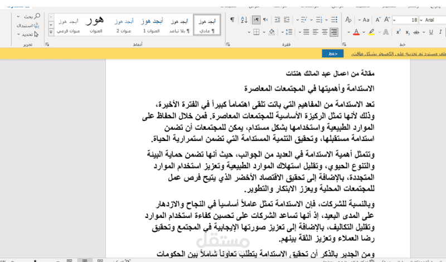
Task: Apply bullet list formatting
Action: 334,20
